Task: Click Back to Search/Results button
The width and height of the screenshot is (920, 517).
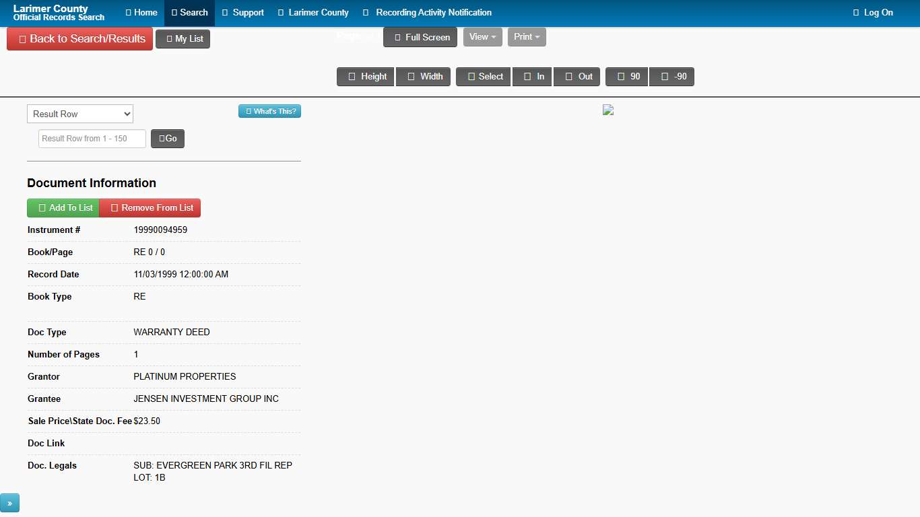Action: [x=80, y=39]
